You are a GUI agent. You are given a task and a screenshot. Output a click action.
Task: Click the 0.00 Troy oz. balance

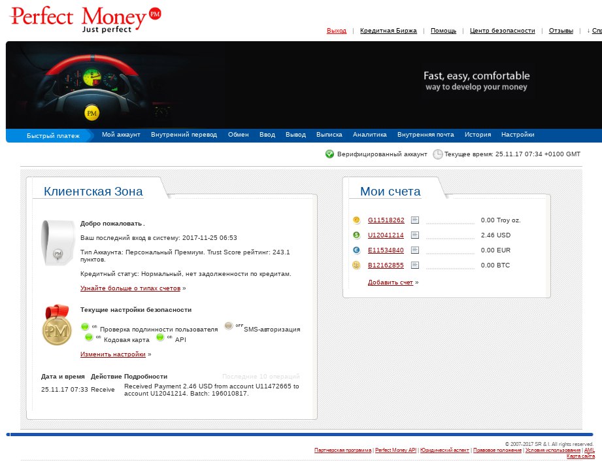(x=501, y=220)
